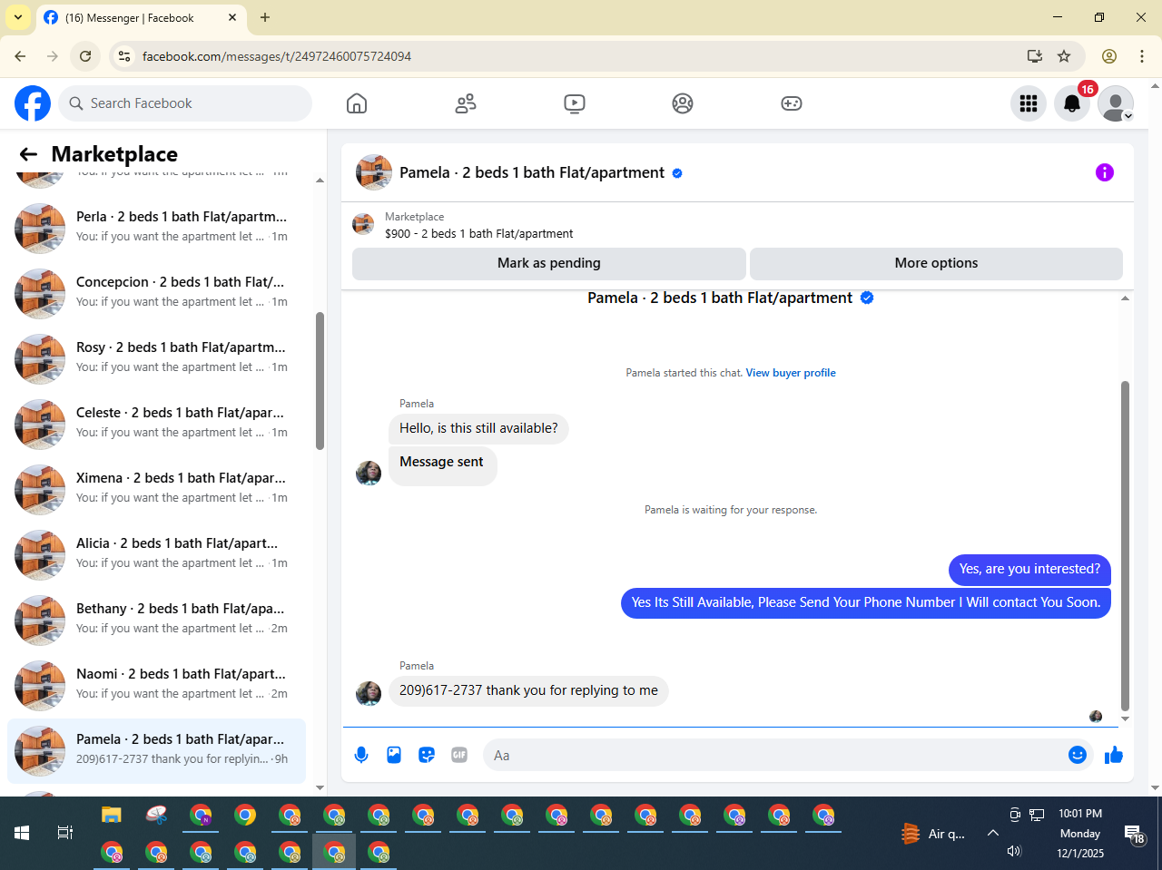Open conversation information purple icon
Viewport: 1162px width, 870px height.
click(1105, 172)
